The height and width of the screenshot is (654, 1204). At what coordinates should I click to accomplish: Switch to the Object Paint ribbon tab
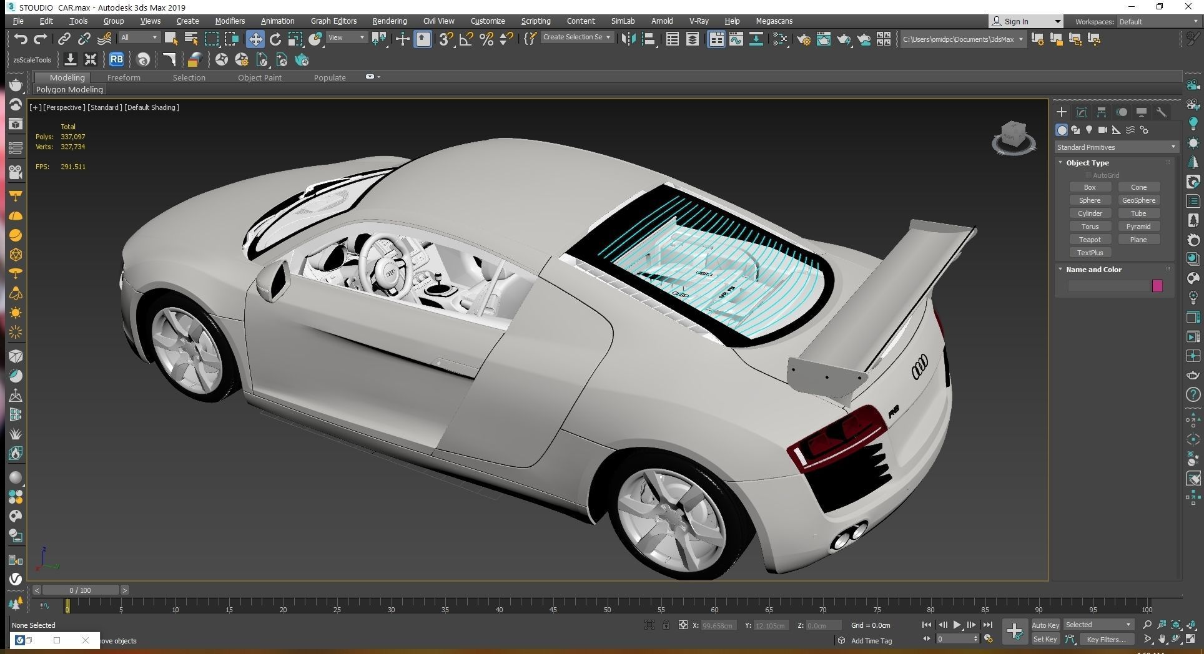(260, 77)
